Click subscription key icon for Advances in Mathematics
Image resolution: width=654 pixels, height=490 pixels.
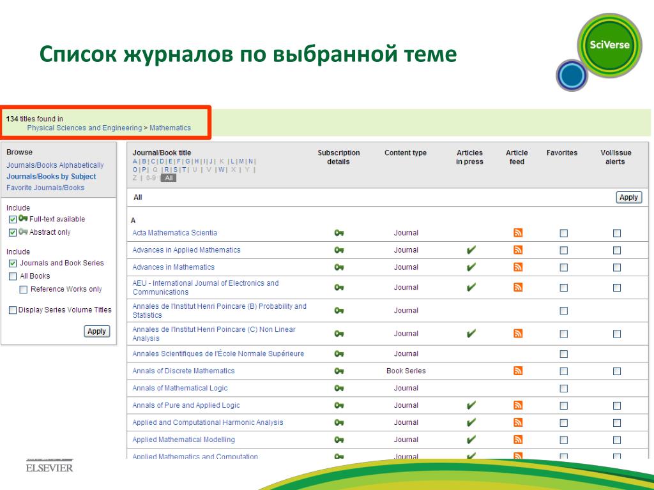point(339,267)
